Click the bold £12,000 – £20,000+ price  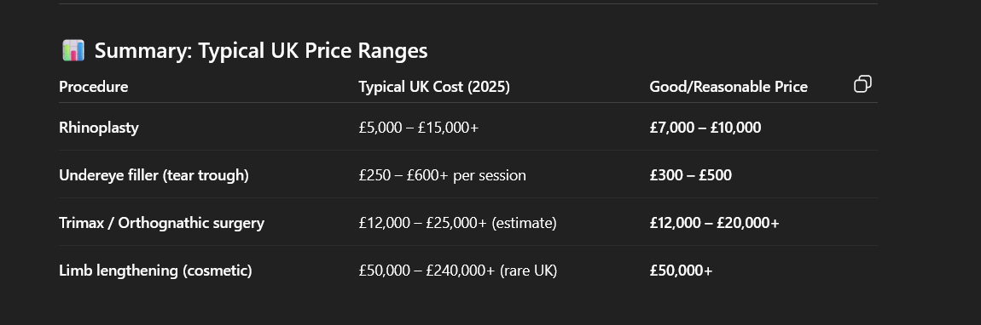(x=714, y=223)
